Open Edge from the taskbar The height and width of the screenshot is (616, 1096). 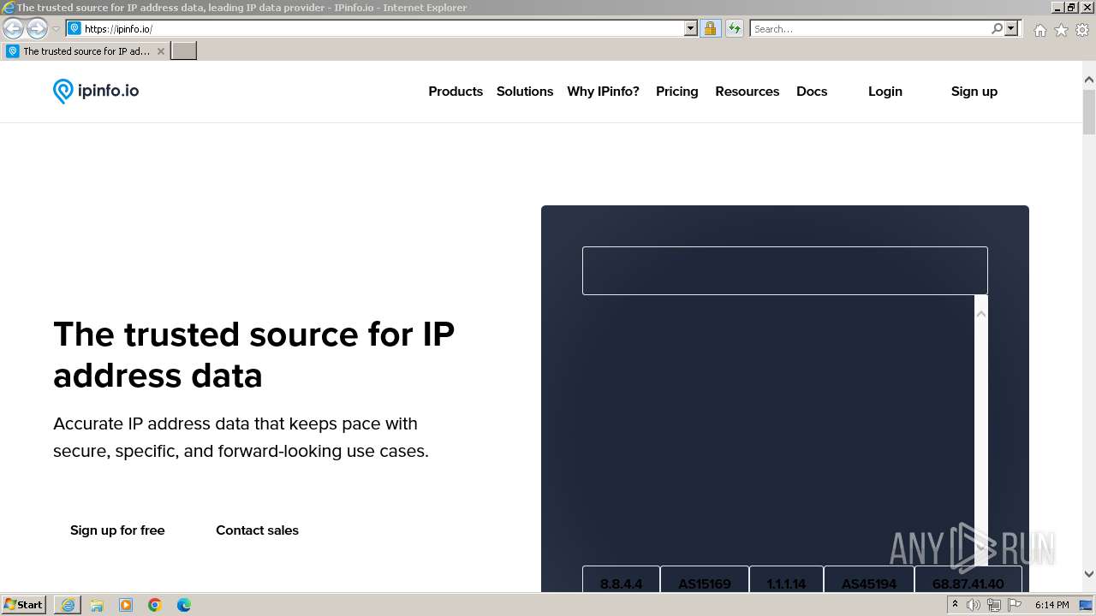184,605
